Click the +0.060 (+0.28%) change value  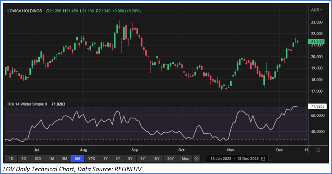pos(127,11)
